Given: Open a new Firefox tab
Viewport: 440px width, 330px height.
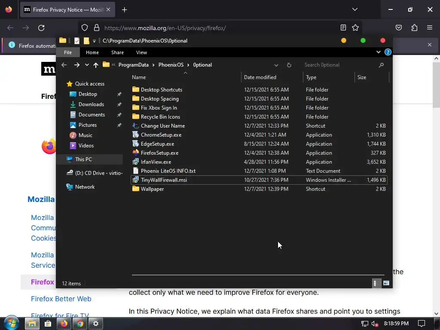Looking at the screenshot, I should 124,10.
